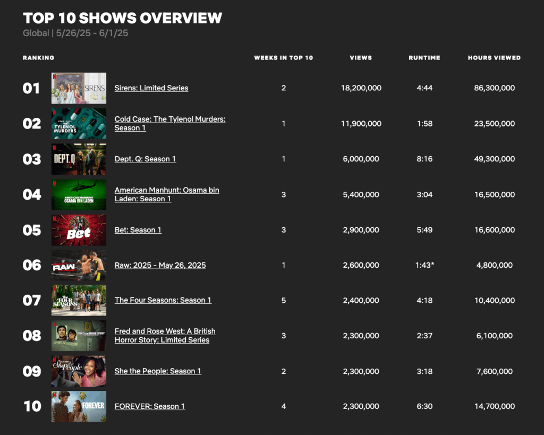Screen dimensions: 544x435
Task: Click the 16,600,000 hours viewed value
Action: pyautogui.click(x=495, y=230)
